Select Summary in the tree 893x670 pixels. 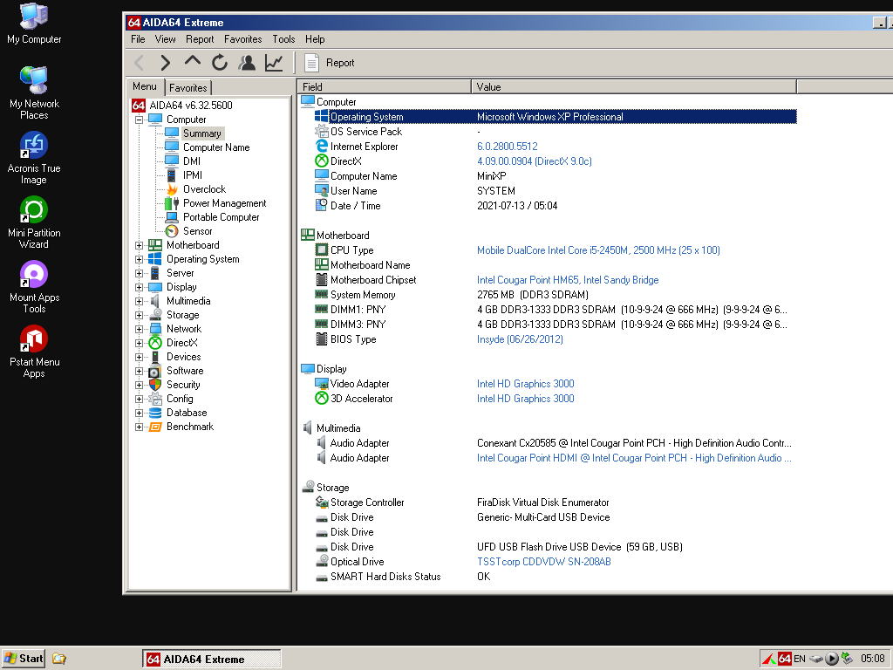[x=202, y=133]
